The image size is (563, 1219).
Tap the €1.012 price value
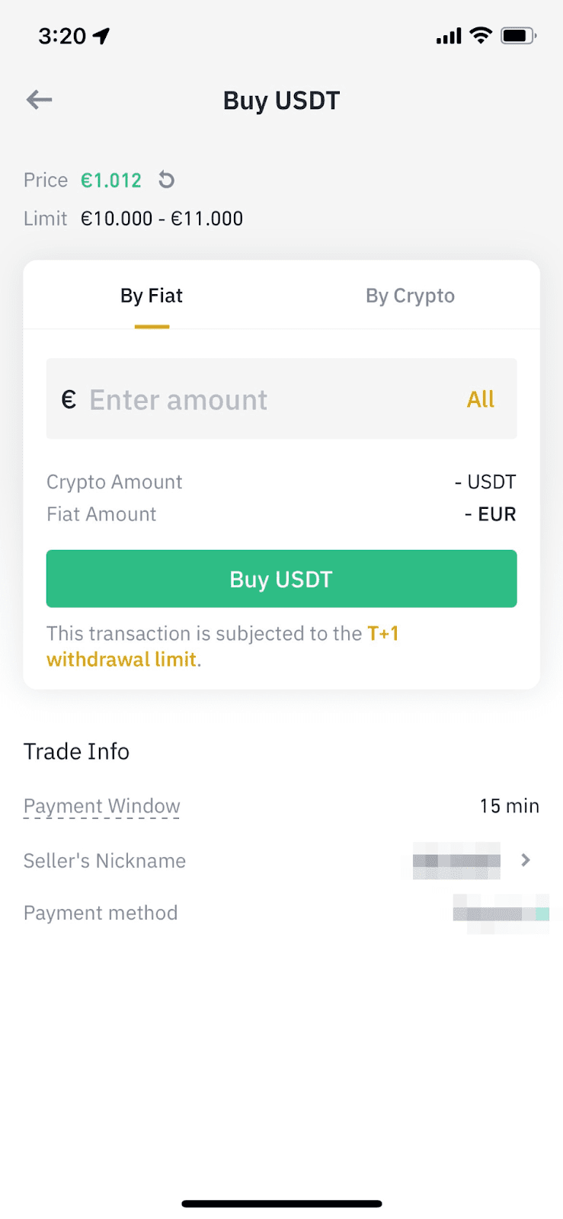111,181
